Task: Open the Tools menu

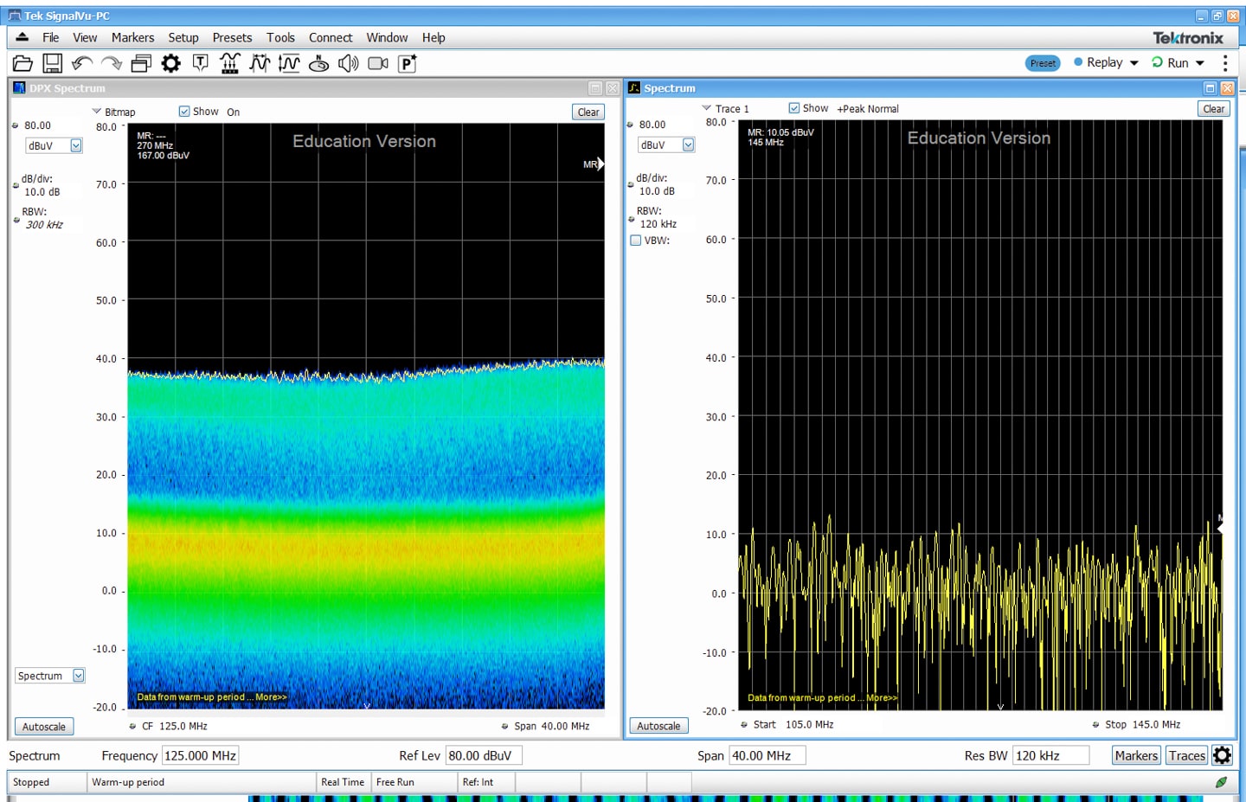Action: click(280, 37)
